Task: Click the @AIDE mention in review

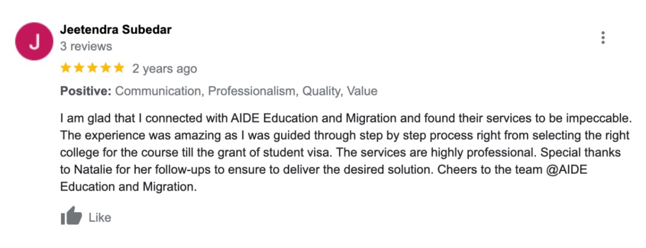Action: (x=565, y=169)
